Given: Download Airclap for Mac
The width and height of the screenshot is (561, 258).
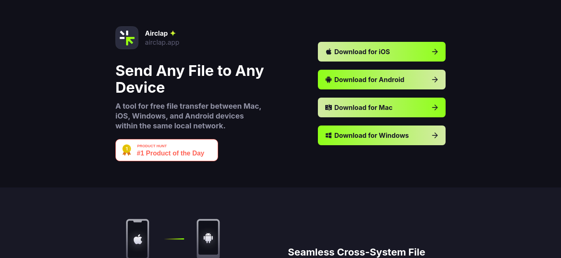Looking at the screenshot, I should point(382,107).
